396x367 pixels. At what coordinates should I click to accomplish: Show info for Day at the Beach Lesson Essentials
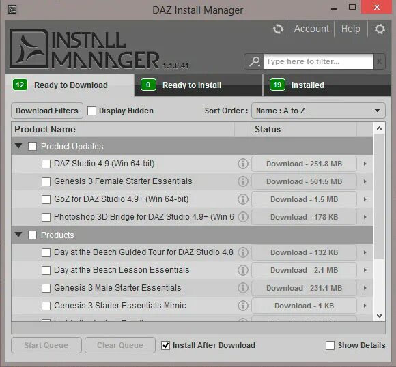coord(242,270)
